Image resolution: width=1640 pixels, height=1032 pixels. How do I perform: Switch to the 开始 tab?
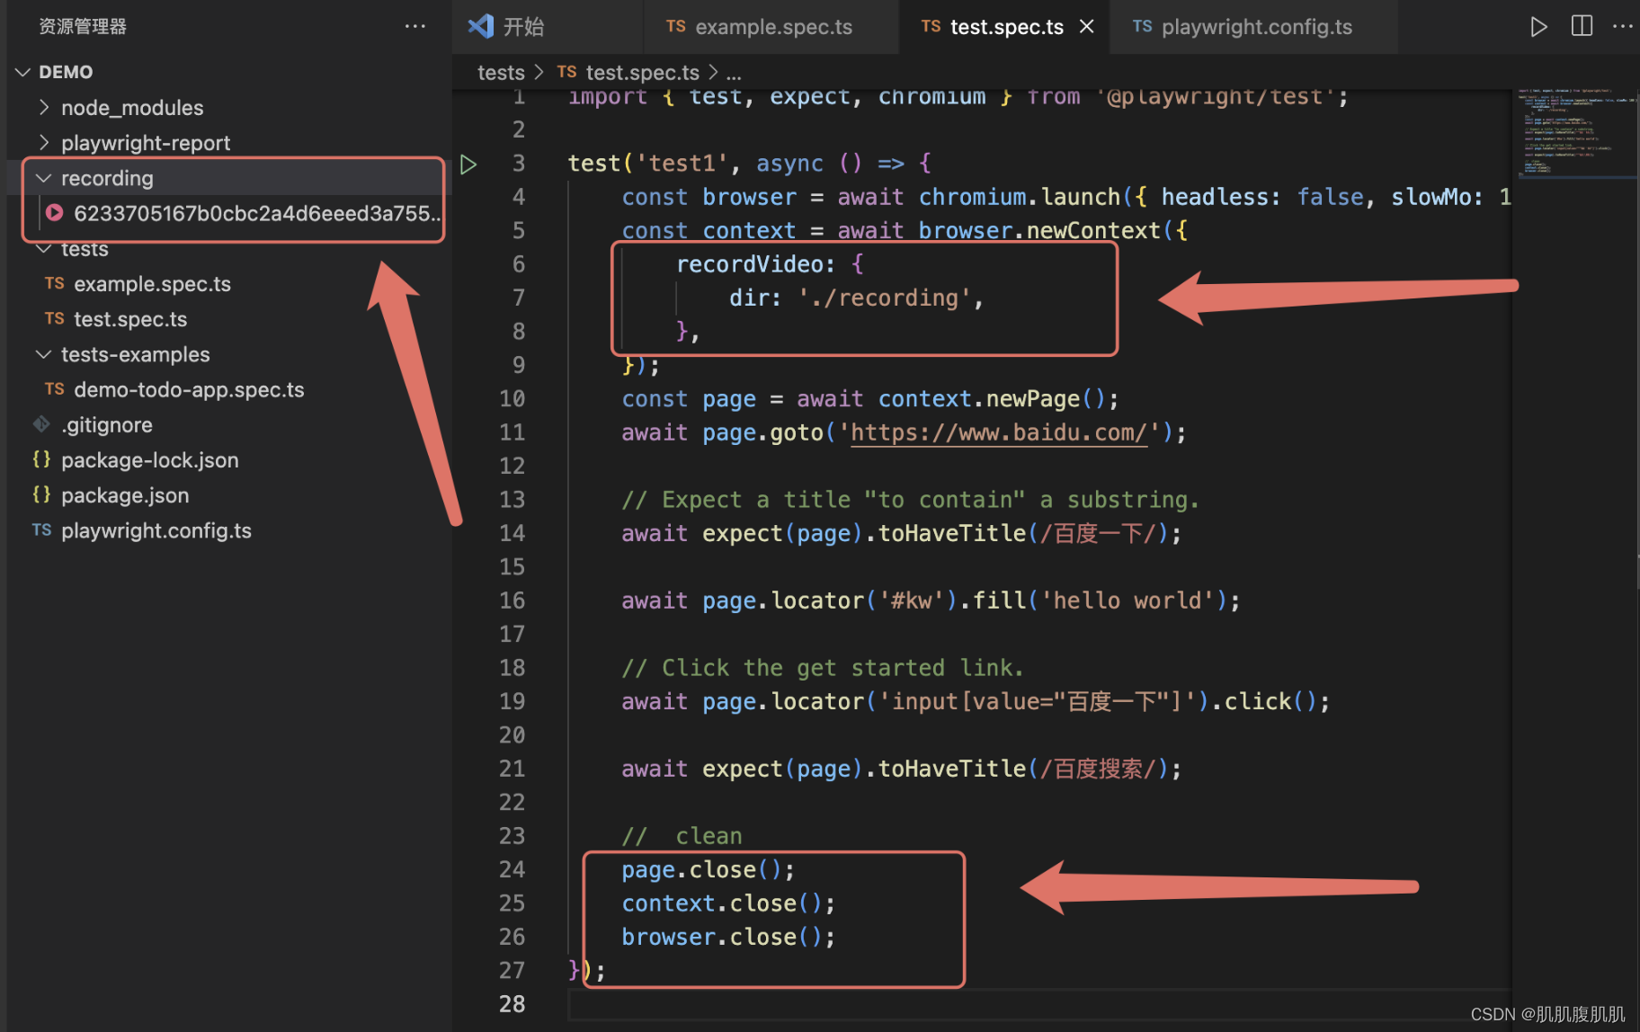tap(548, 27)
